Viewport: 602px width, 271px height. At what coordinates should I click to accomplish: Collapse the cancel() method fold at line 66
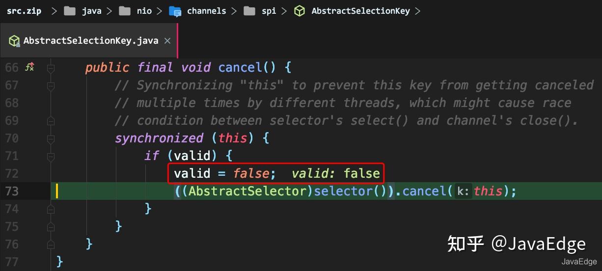[51, 68]
